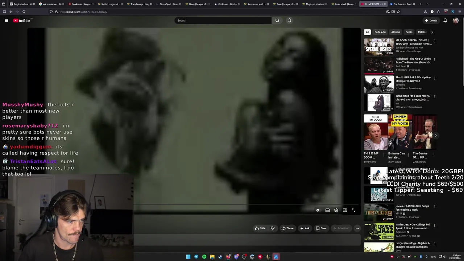This screenshot has height=261, width=464.
Task: Open more options for sade mix video
Action: tap(435, 97)
